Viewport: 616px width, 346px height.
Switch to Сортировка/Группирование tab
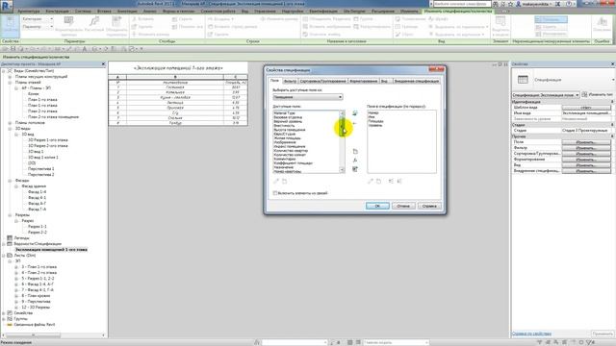pos(323,81)
